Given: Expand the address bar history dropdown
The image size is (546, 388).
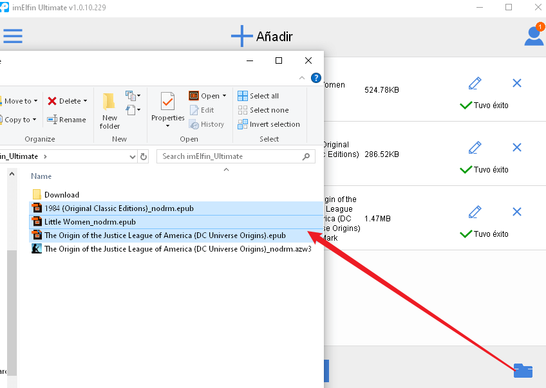Looking at the screenshot, I should click(133, 156).
